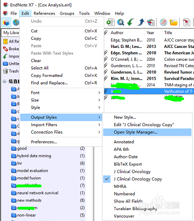Select the Unfiled group
Image resolution: width=194 pixels, height=221 pixels.
tap(11, 64)
